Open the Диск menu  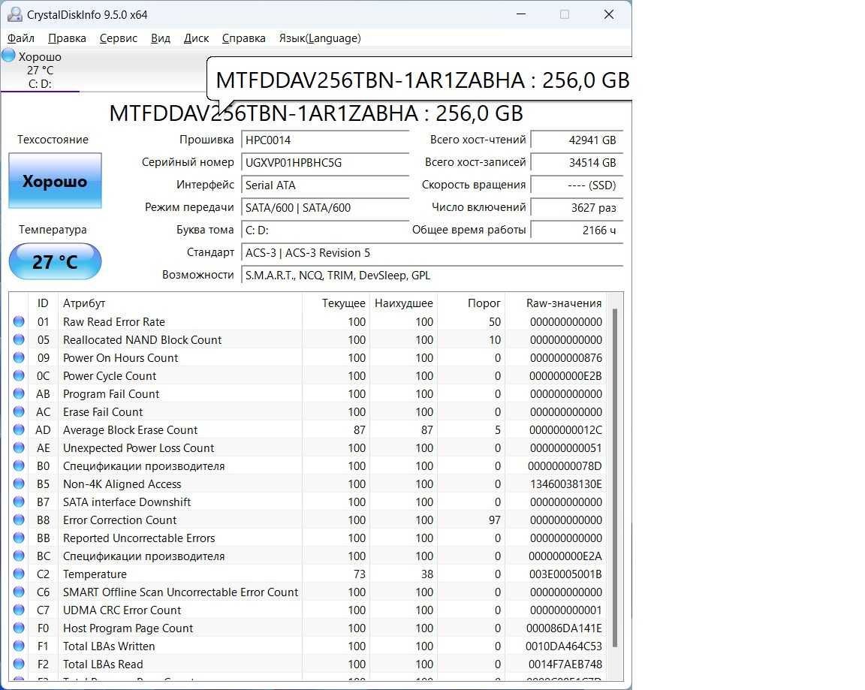point(196,38)
